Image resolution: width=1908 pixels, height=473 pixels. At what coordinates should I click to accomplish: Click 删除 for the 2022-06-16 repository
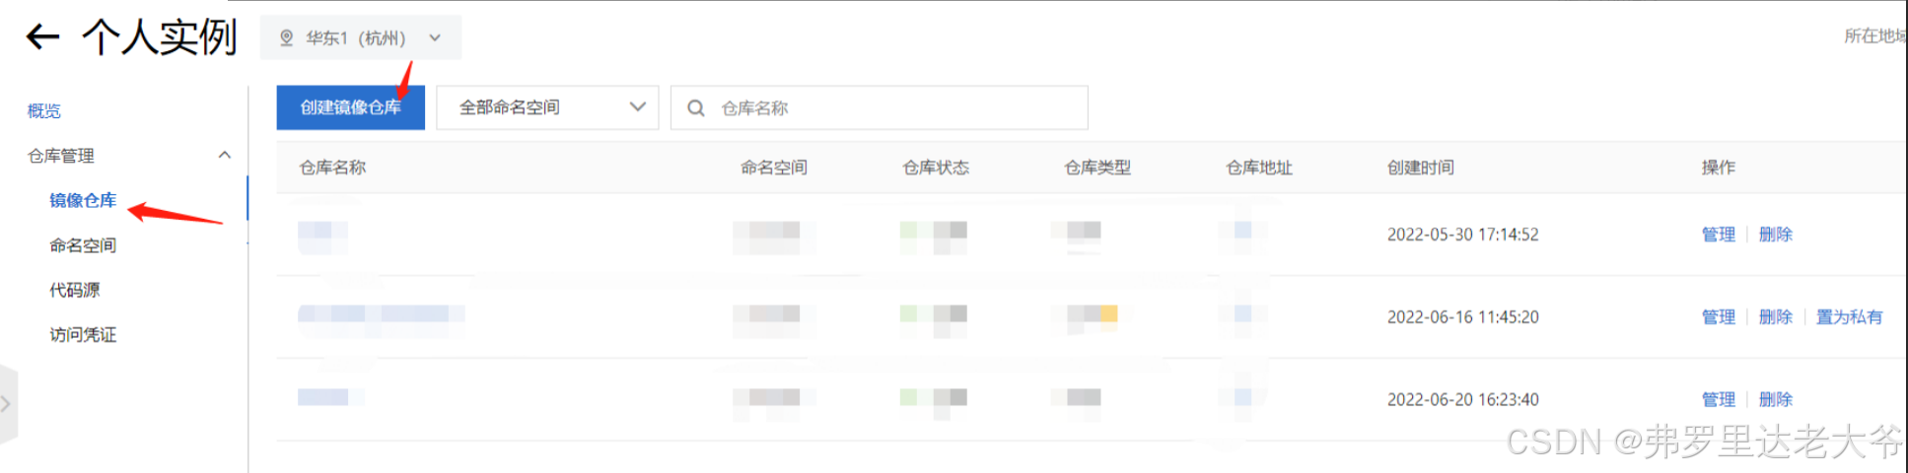click(1775, 317)
